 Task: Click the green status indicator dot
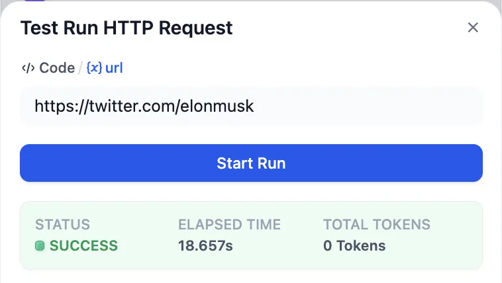[x=40, y=246]
